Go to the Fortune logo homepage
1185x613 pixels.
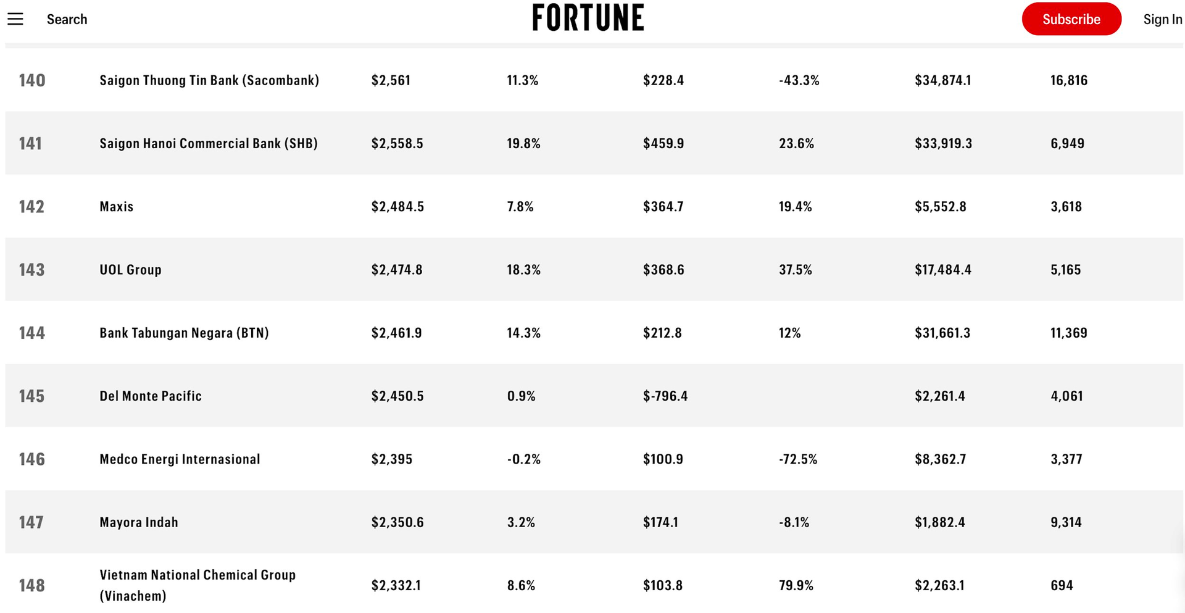tap(588, 18)
